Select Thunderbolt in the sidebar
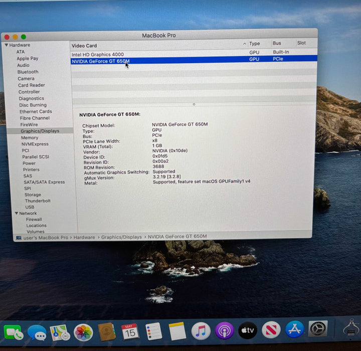The width and height of the screenshot is (361, 351). pyautogui.click(x=38, y=201)
